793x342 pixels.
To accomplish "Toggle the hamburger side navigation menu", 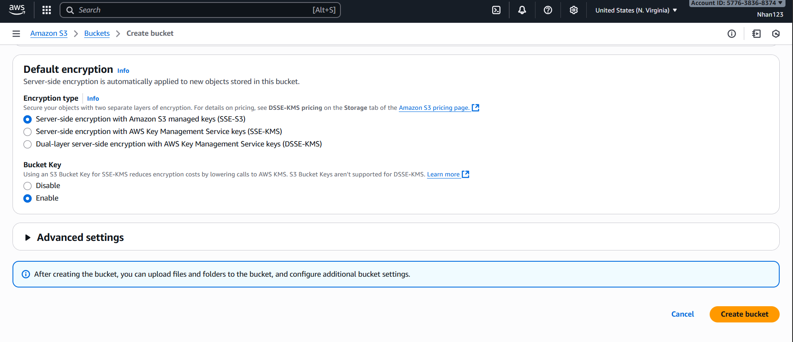I will tap(16, 34).
